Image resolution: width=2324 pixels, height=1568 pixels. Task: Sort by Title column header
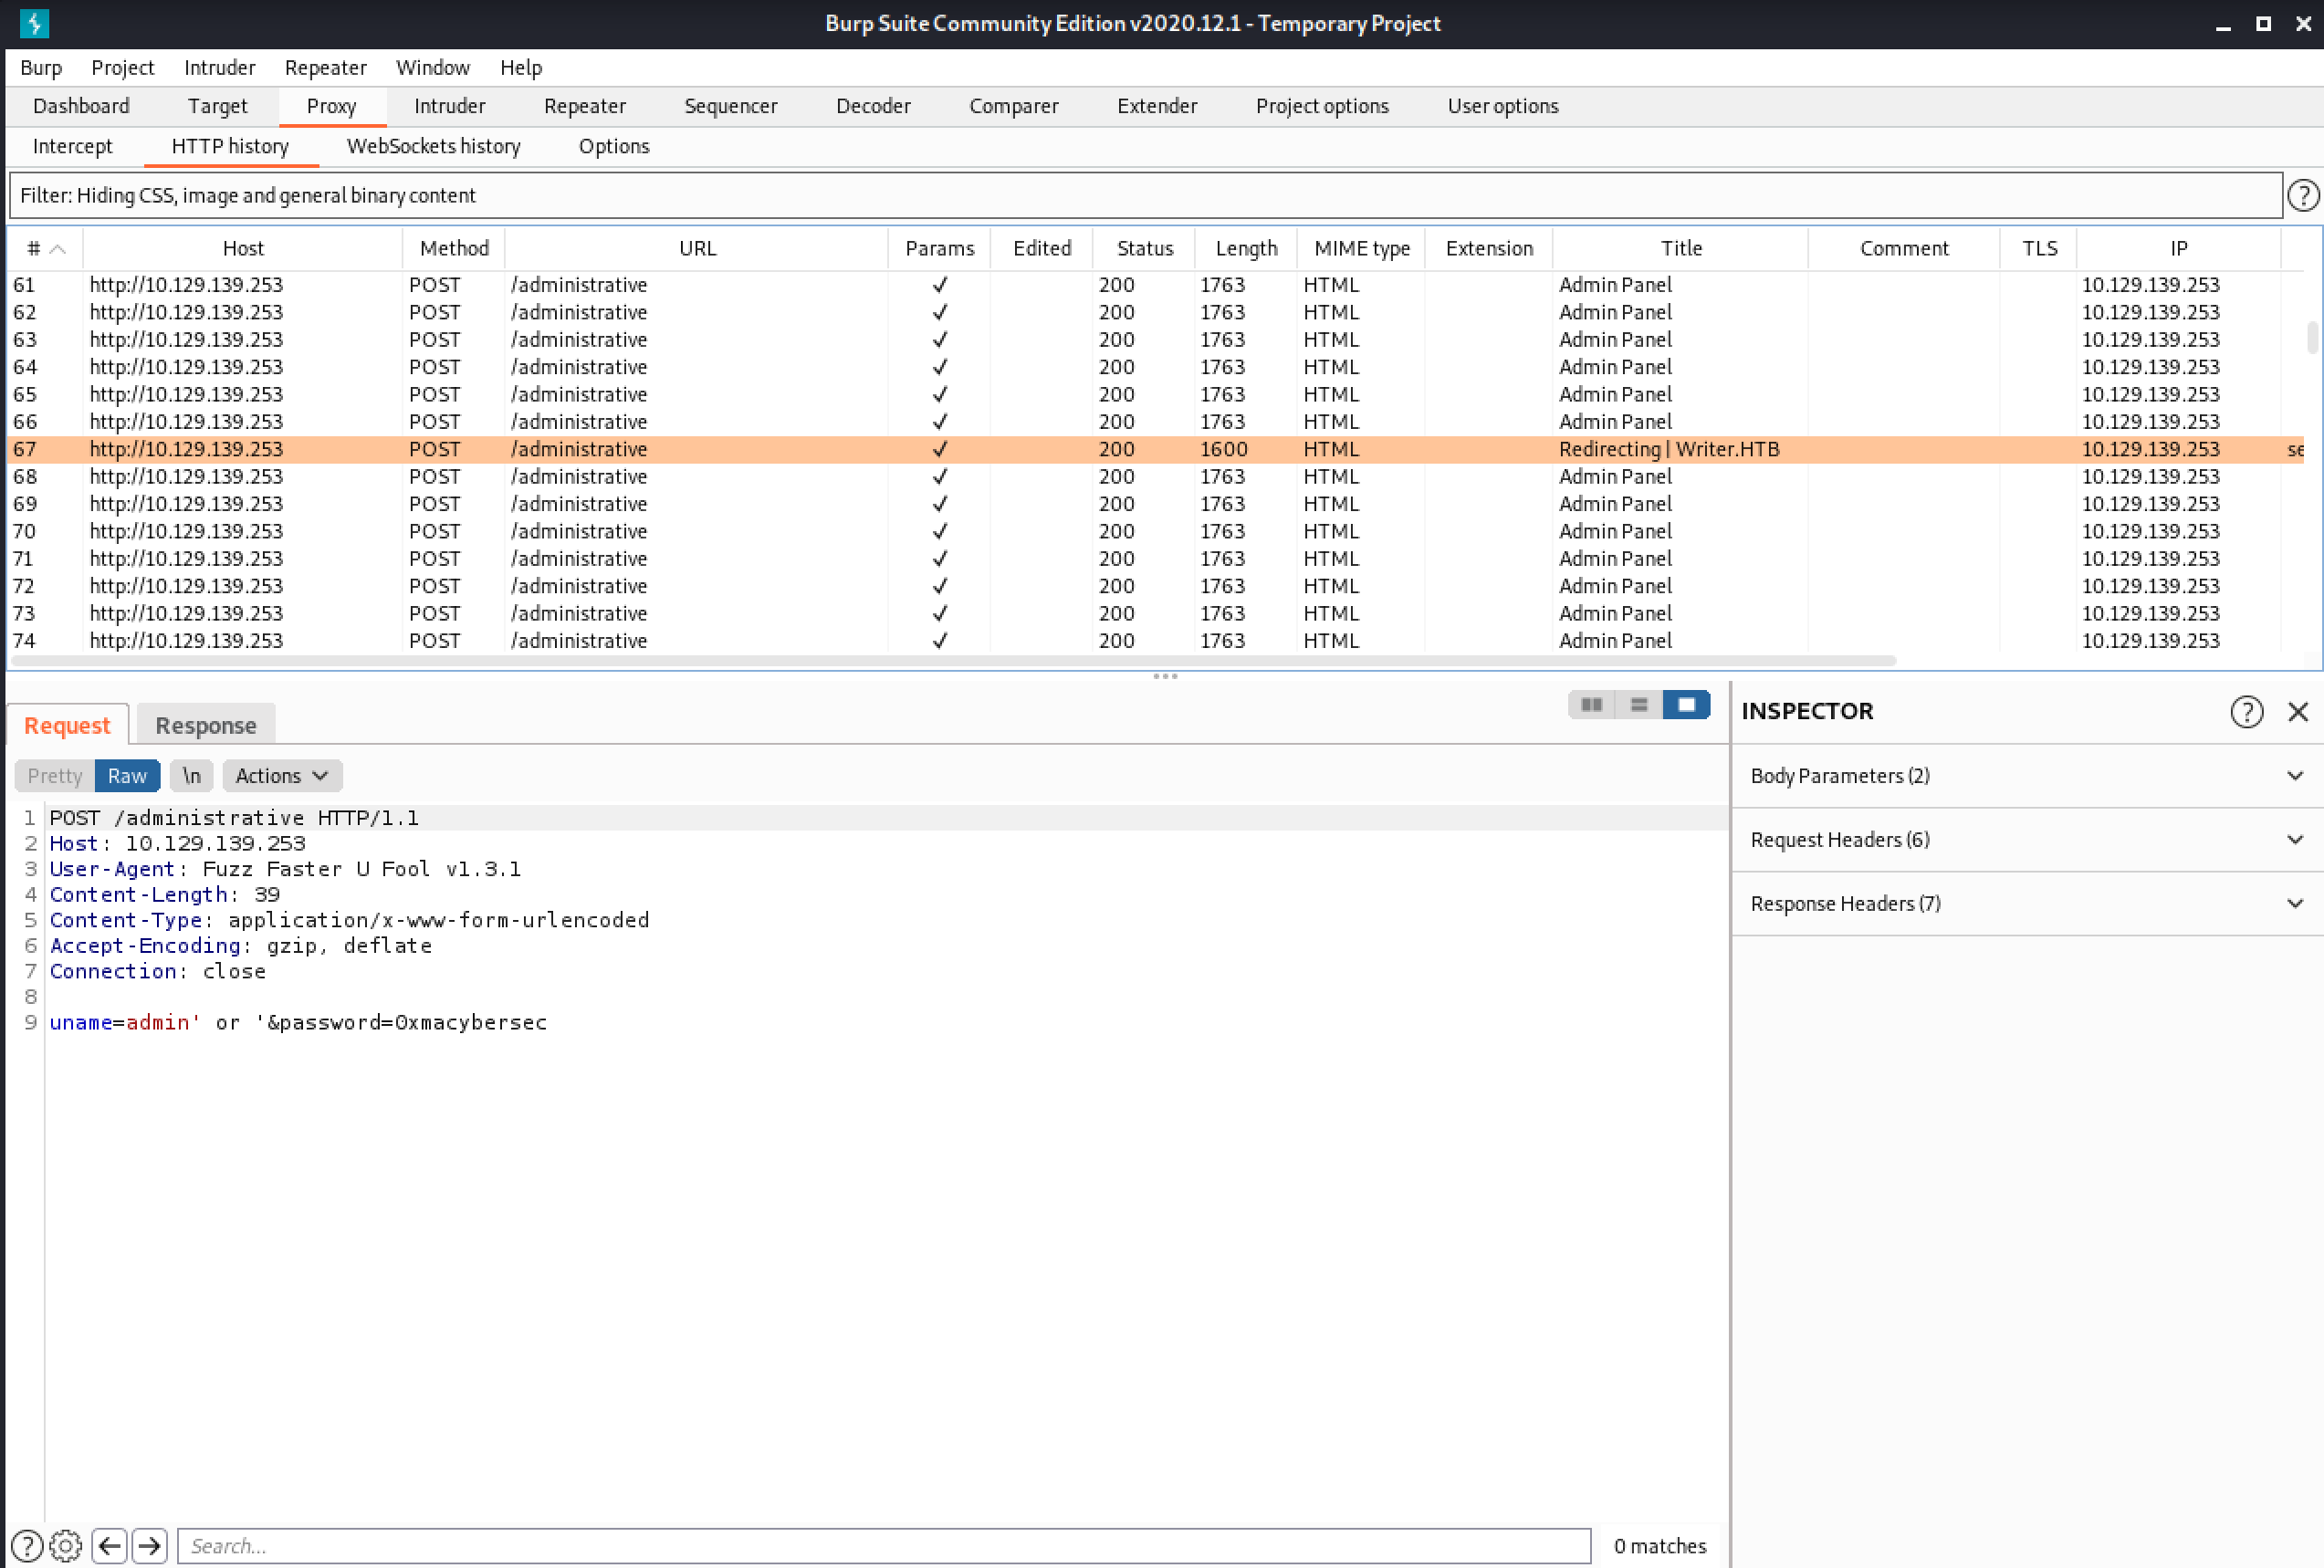[1681, 249]
